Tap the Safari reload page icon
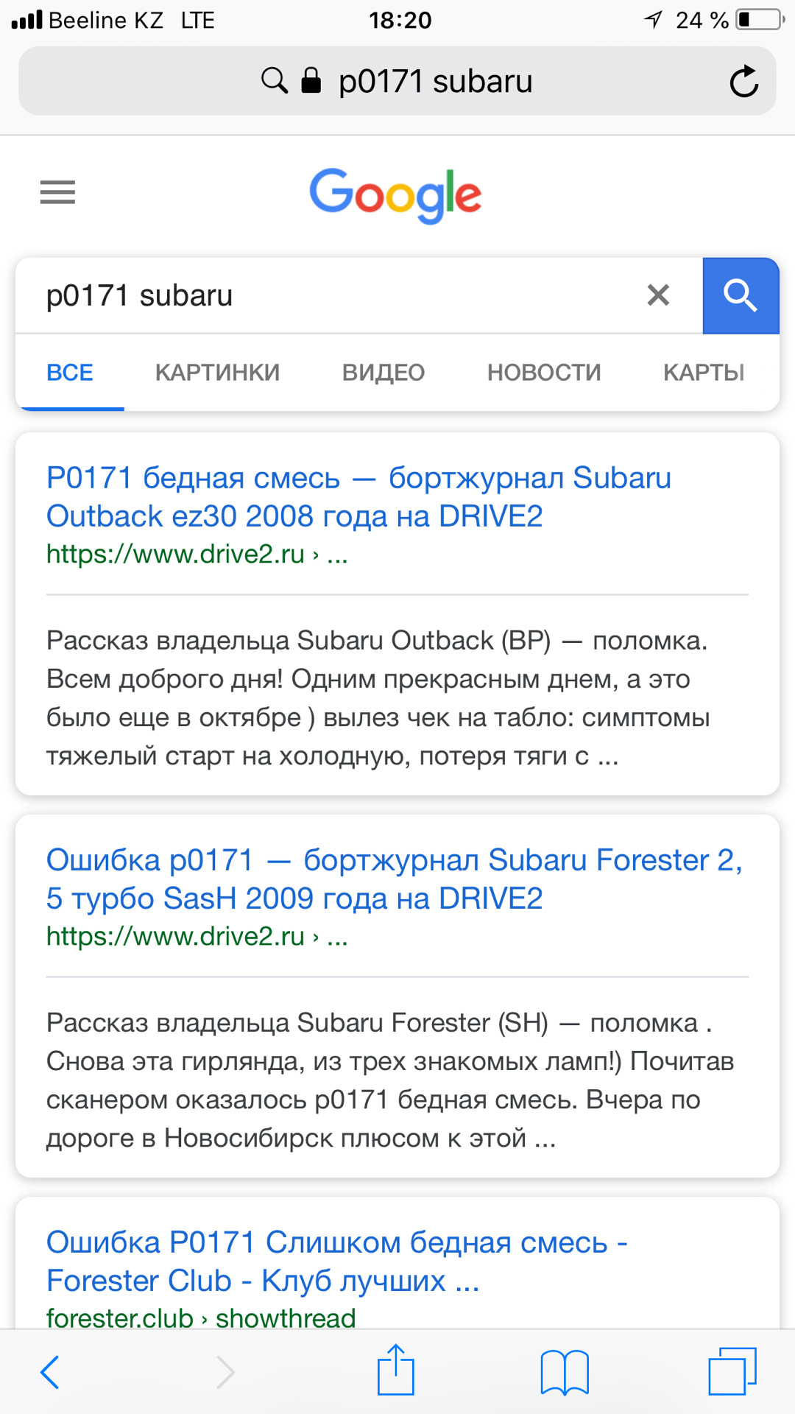 (x=743, y=81)
